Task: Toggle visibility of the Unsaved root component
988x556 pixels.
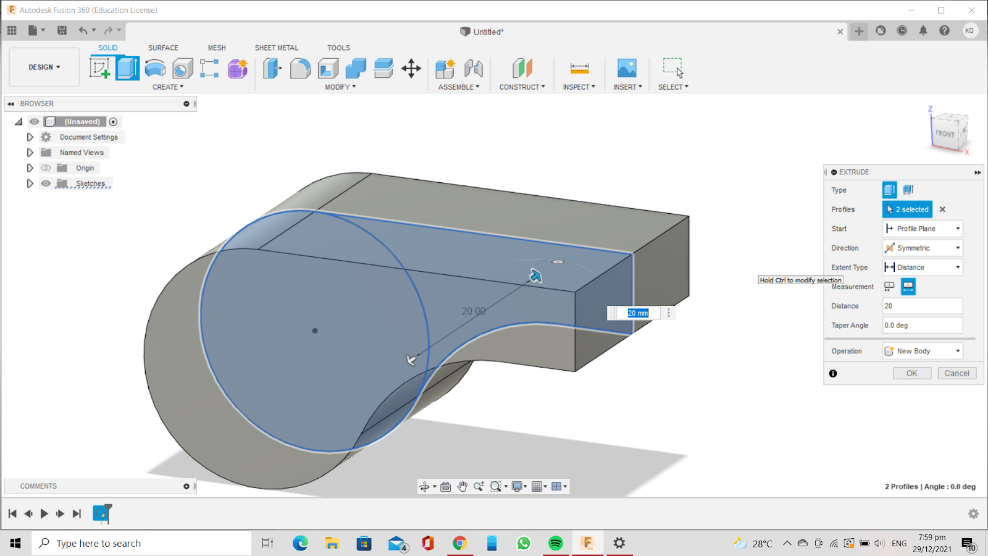Action: click(x=35, y=122)
